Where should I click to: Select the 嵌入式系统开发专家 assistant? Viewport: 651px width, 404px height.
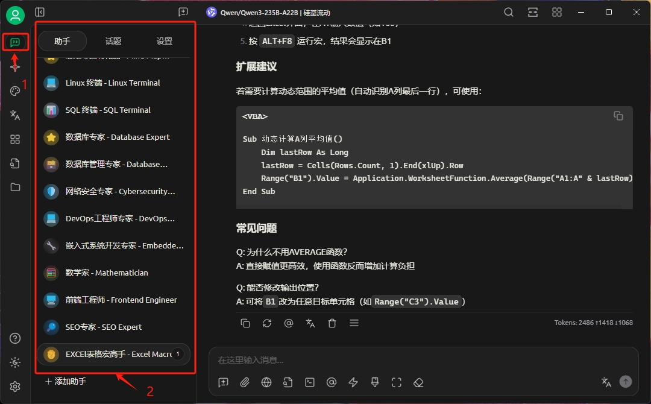tap(114, 246)
